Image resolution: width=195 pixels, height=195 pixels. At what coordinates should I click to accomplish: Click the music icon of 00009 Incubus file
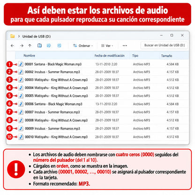(21, 128)
